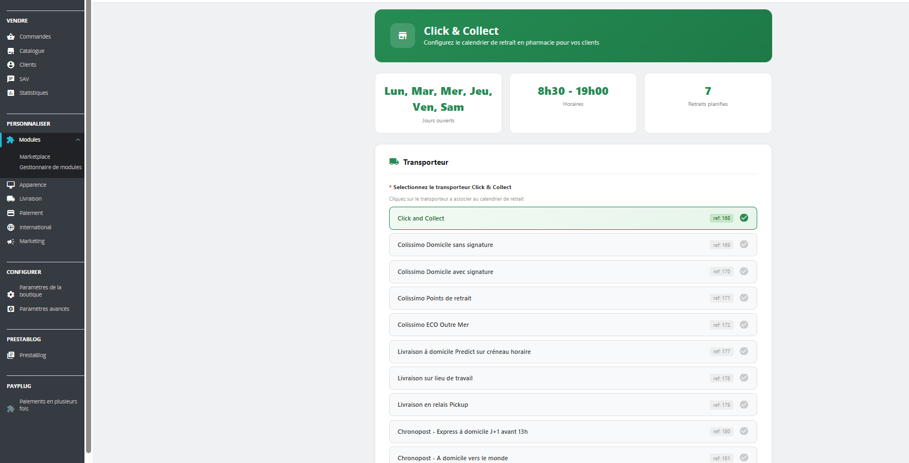Select the Colissimo ECO Outre Mer checkmark
Image resolution: width=909 pixels, height=463 pixels.
pos(744,325)
